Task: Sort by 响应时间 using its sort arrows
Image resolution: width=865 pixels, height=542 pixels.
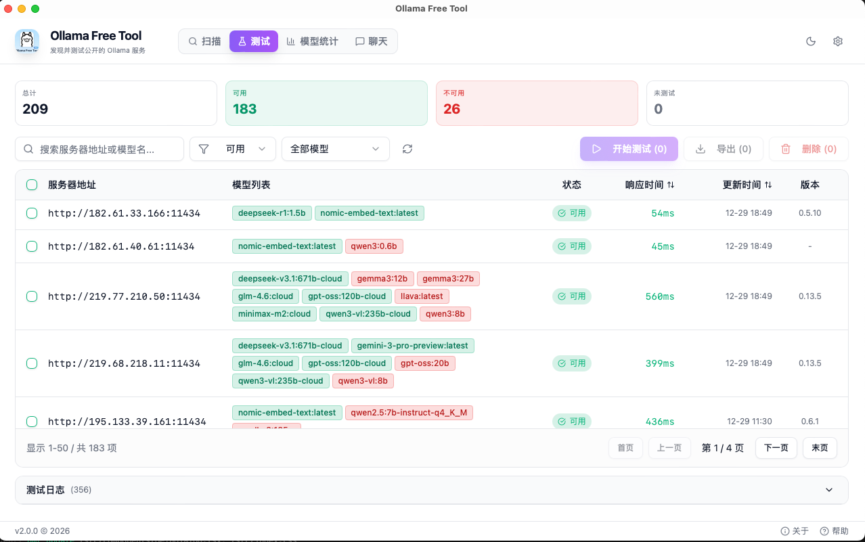Action: 671,185
